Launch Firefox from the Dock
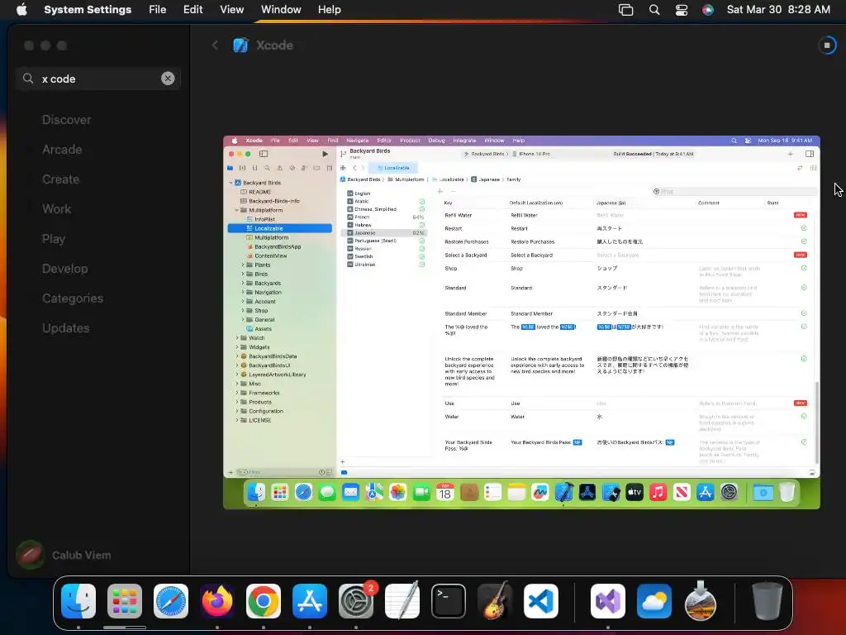 click(x=217, y=601)
